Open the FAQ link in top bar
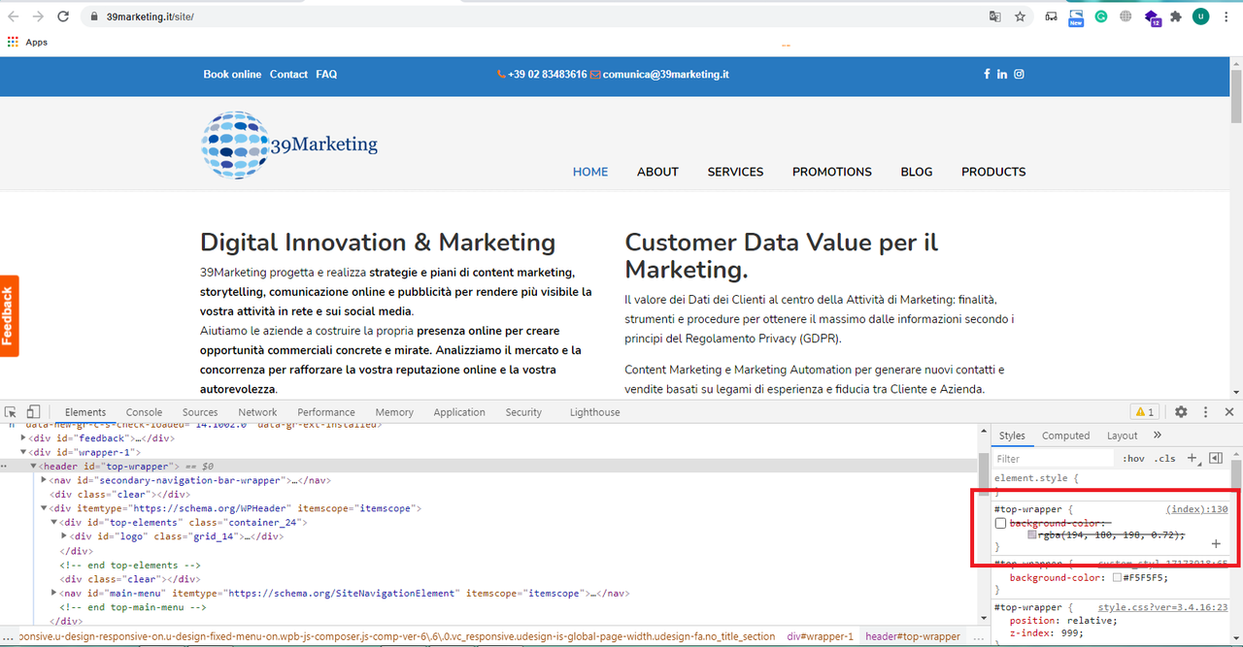Image resolution: width=1243 pixels, height=647 pixels. click(x=326, y=74)
